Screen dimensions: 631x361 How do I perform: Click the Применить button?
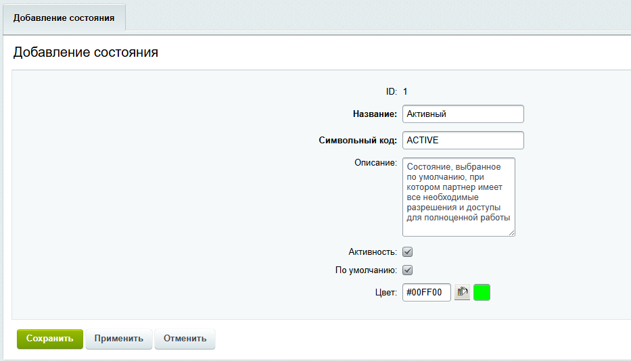[x=119, y=339]
